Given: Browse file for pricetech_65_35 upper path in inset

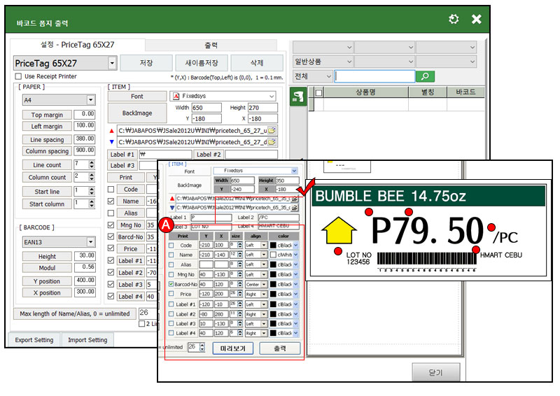Looking at the screenshot, I should point(295,199).
